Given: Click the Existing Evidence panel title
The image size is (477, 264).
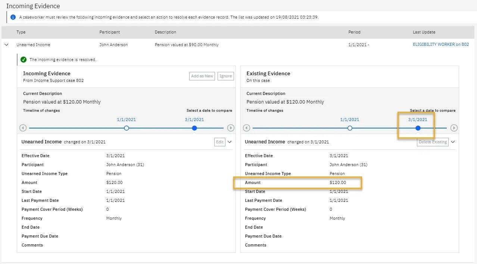Looking at the screenshot, I should (268, 73).
